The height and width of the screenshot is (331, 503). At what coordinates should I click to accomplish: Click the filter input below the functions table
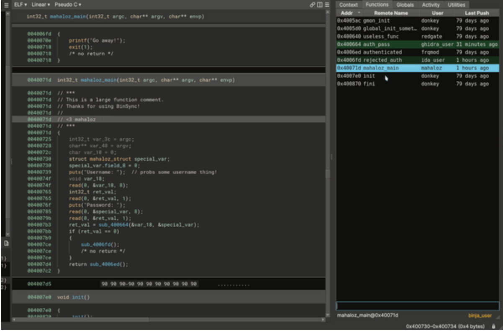418,306
